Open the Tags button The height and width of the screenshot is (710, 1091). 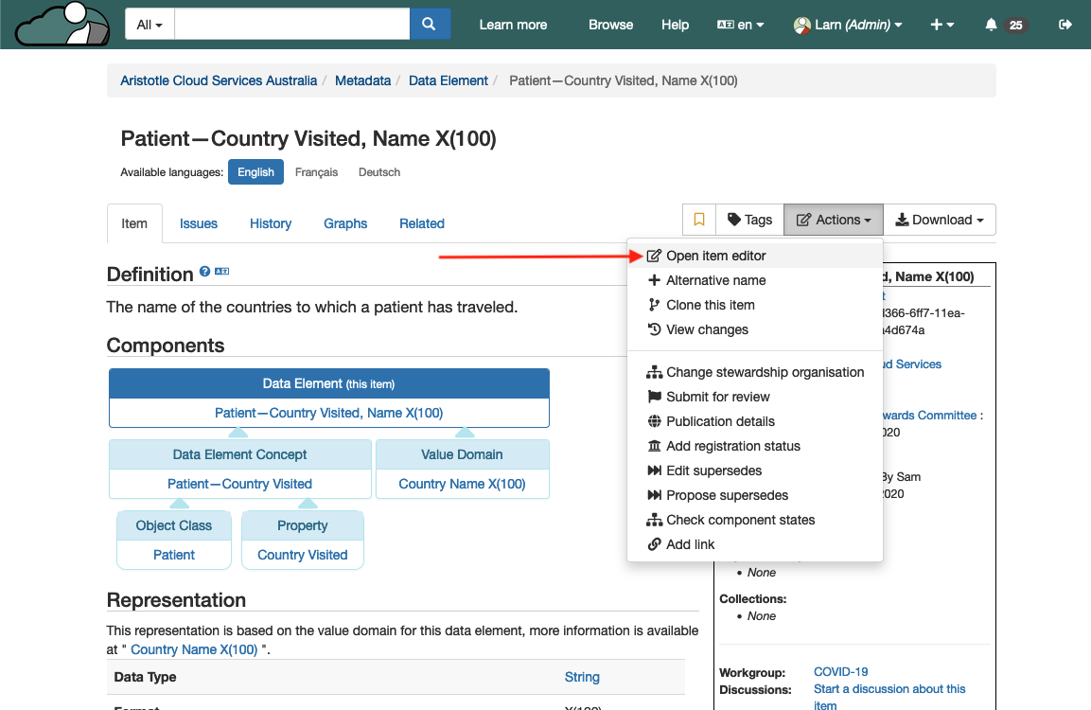pyautogui.click(x=749, y=220)
